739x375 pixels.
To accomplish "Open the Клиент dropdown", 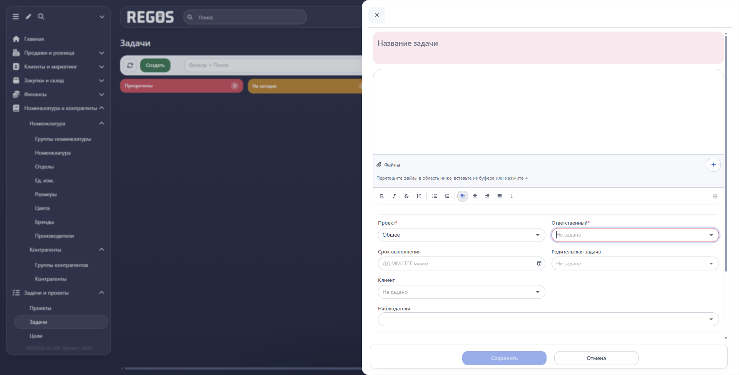I will click(x=461, y=292).
